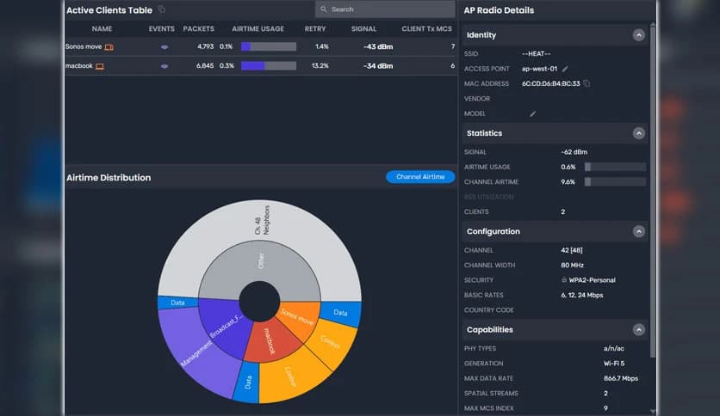Click the Sonos move device icon
Screen dimensions: 720x416
point(109,46)
